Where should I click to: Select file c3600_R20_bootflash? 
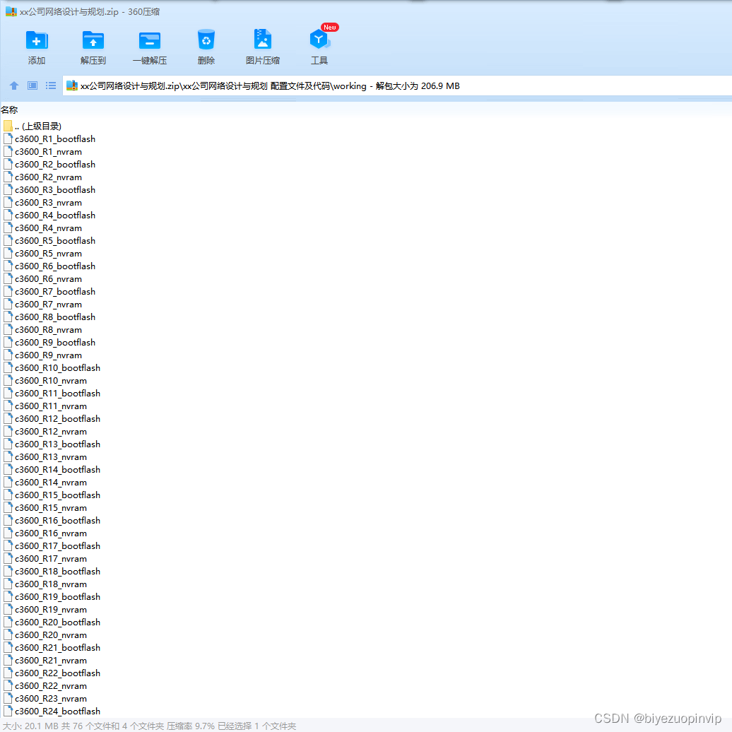pos(52,622)
